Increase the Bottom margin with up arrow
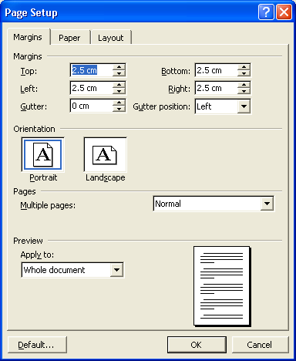The width and height of the screenshot is (296, 361). [244, 67]
